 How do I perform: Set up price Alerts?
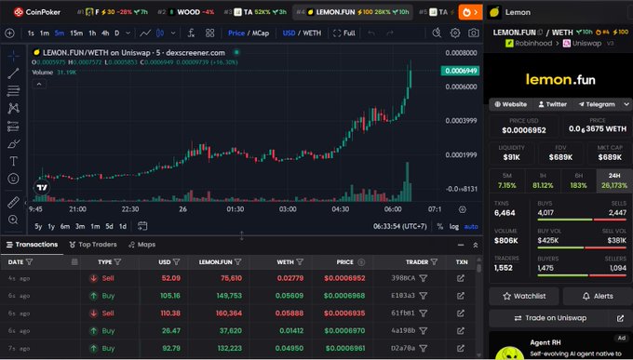598,296
